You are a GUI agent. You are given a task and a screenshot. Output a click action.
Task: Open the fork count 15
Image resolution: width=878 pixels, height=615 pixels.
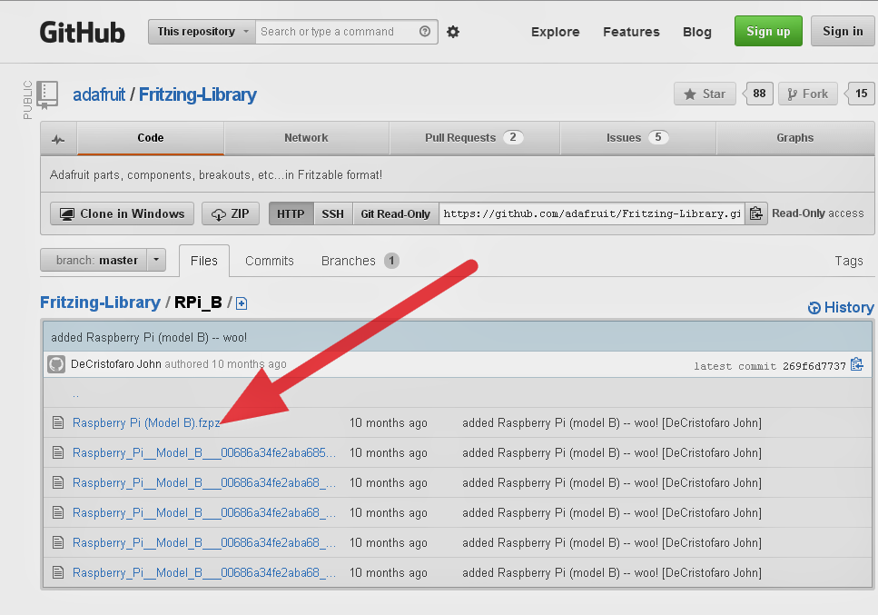[861, 94]
